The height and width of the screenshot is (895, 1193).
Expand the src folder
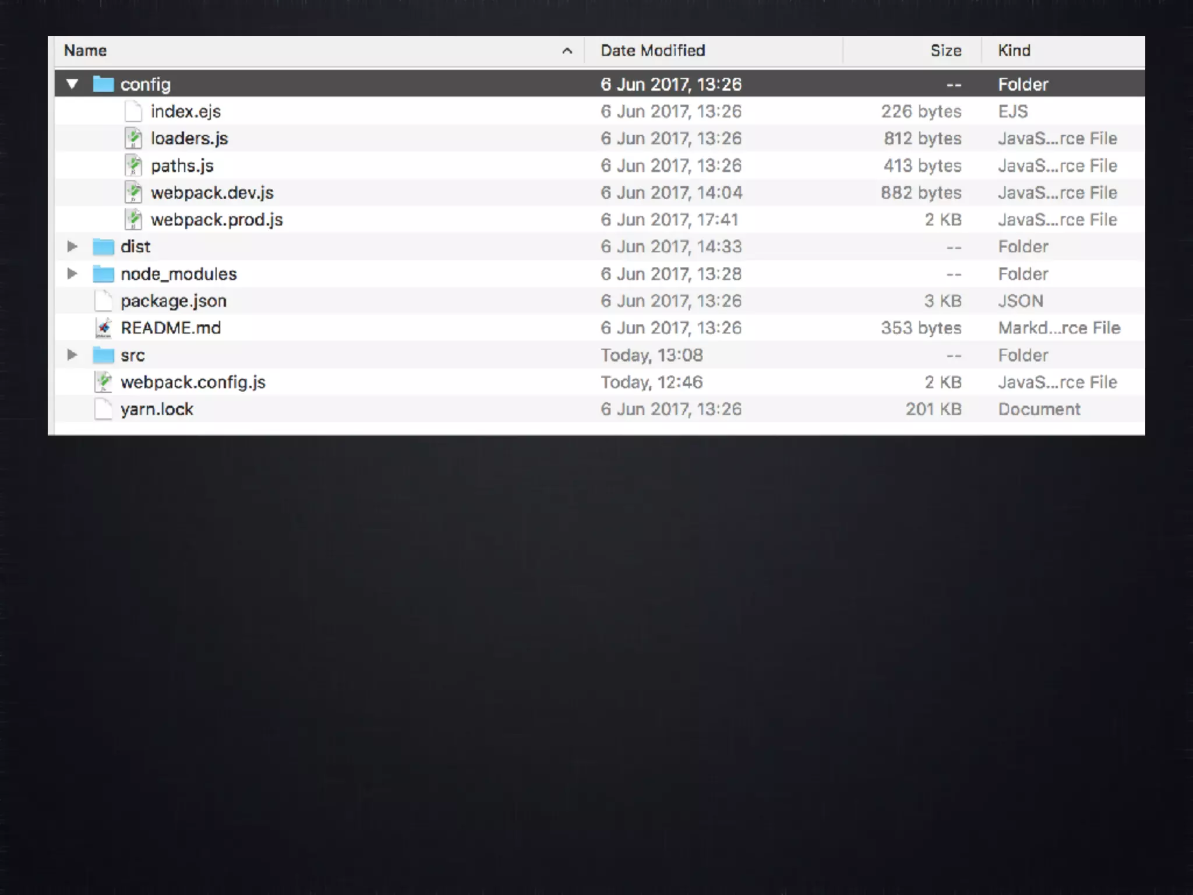[72, 355]
